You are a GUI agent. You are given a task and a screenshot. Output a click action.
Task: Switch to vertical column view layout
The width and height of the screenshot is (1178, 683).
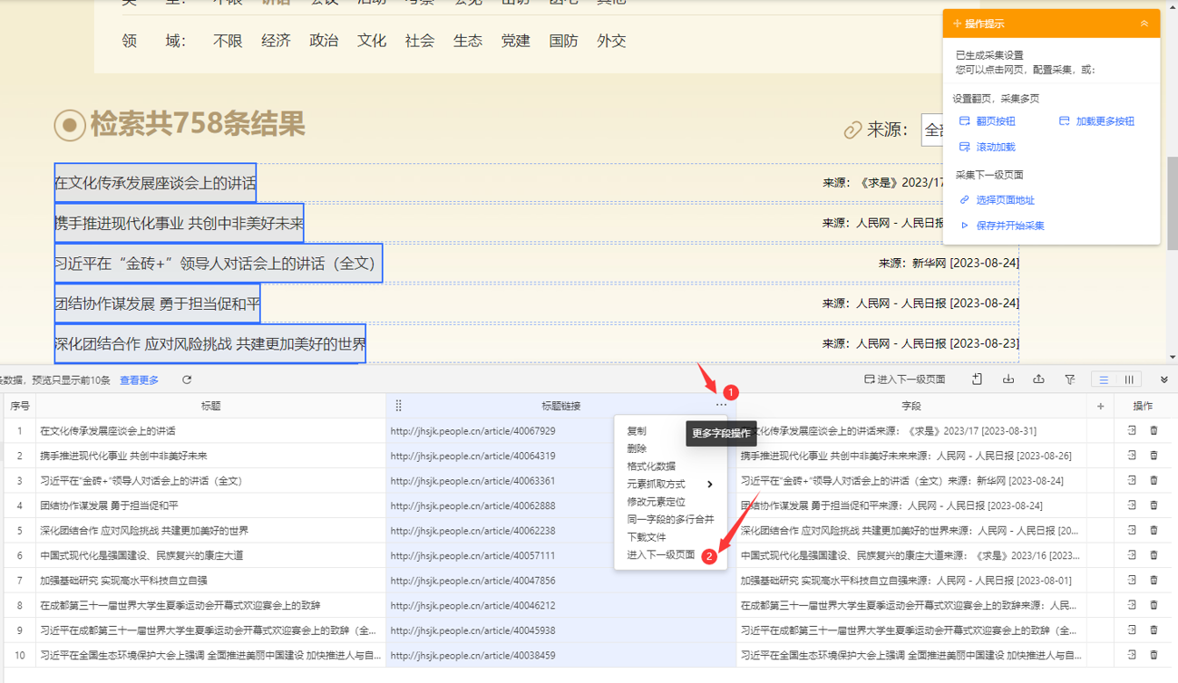point(1129,380)
